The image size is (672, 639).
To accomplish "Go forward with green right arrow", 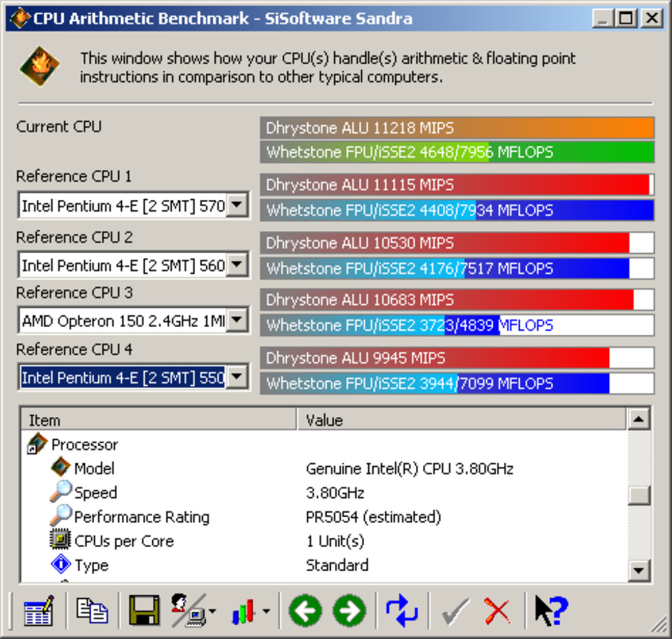I will tap(349, 611).
